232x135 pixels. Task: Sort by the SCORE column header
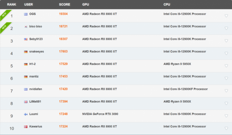point(64,5)
